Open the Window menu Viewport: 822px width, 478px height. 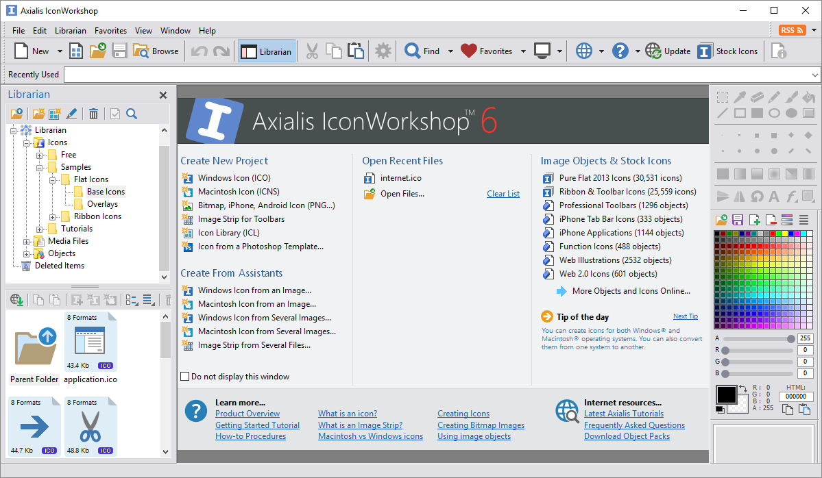point(175,30)
